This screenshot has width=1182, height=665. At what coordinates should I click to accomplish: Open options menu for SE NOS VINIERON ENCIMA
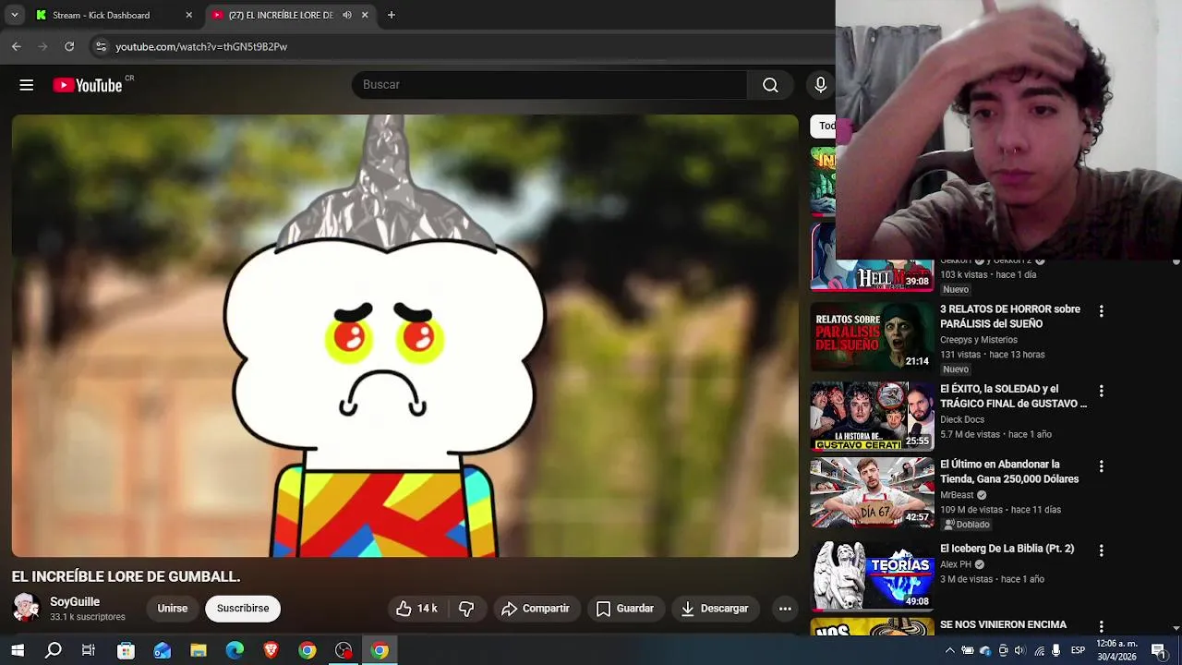pos(1101,627)
